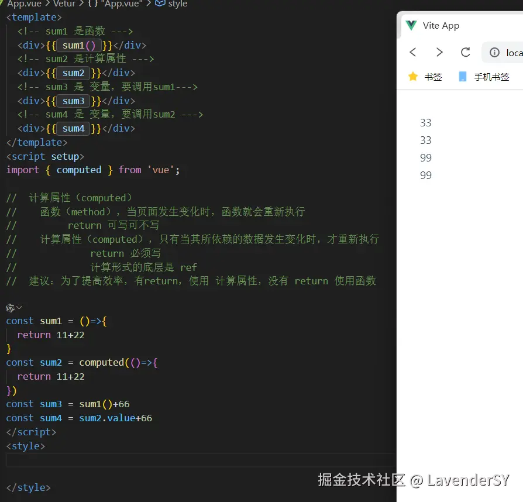This screenshot has height=502, width=523.
Task: Open the 书签 bookmarks folder
Action: click(433, 77)
